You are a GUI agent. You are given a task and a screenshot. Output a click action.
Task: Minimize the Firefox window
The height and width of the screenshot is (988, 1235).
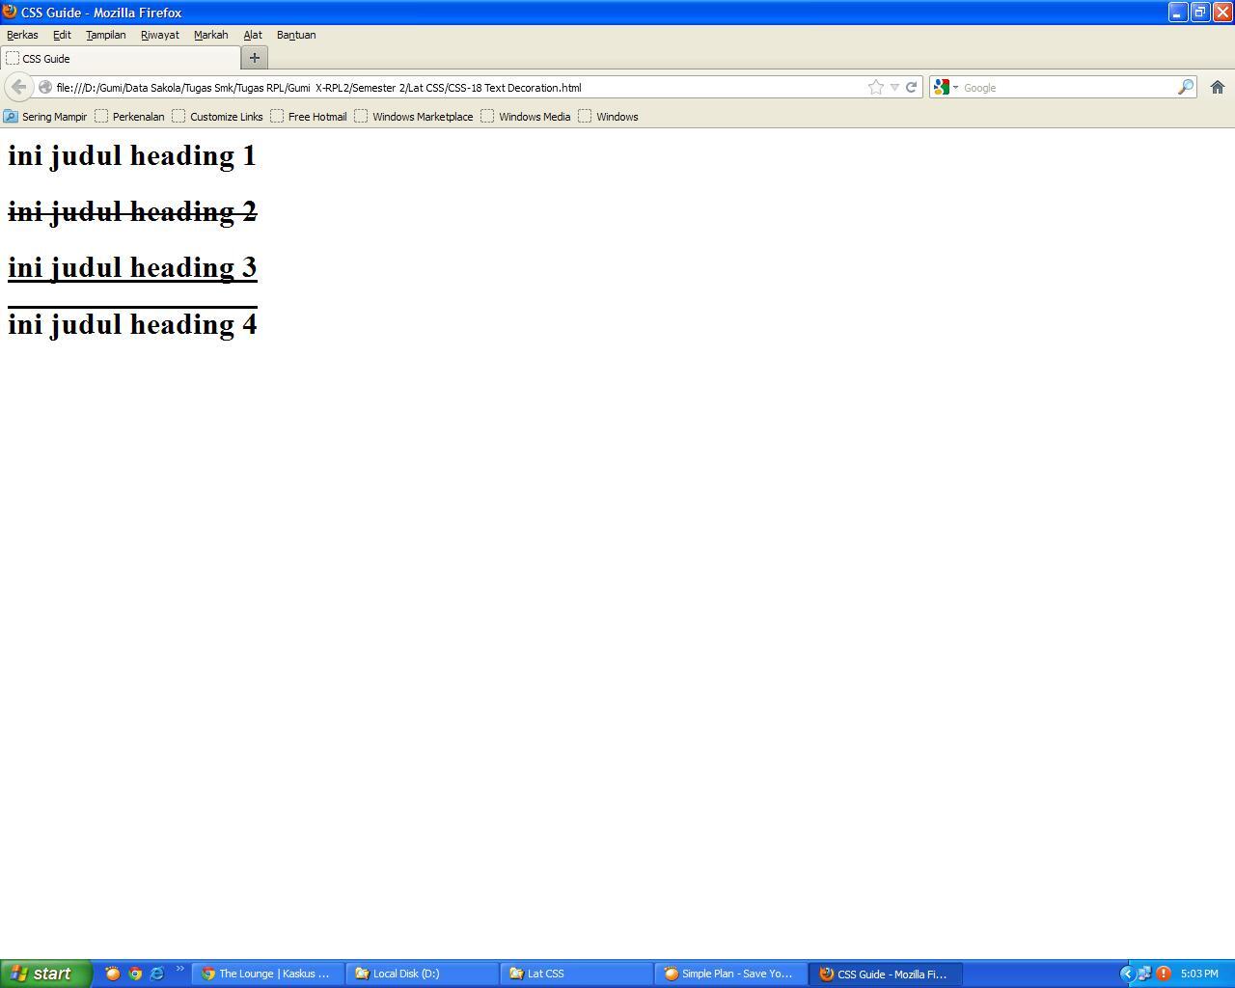pyautogui.click(x=1178, y=13)
